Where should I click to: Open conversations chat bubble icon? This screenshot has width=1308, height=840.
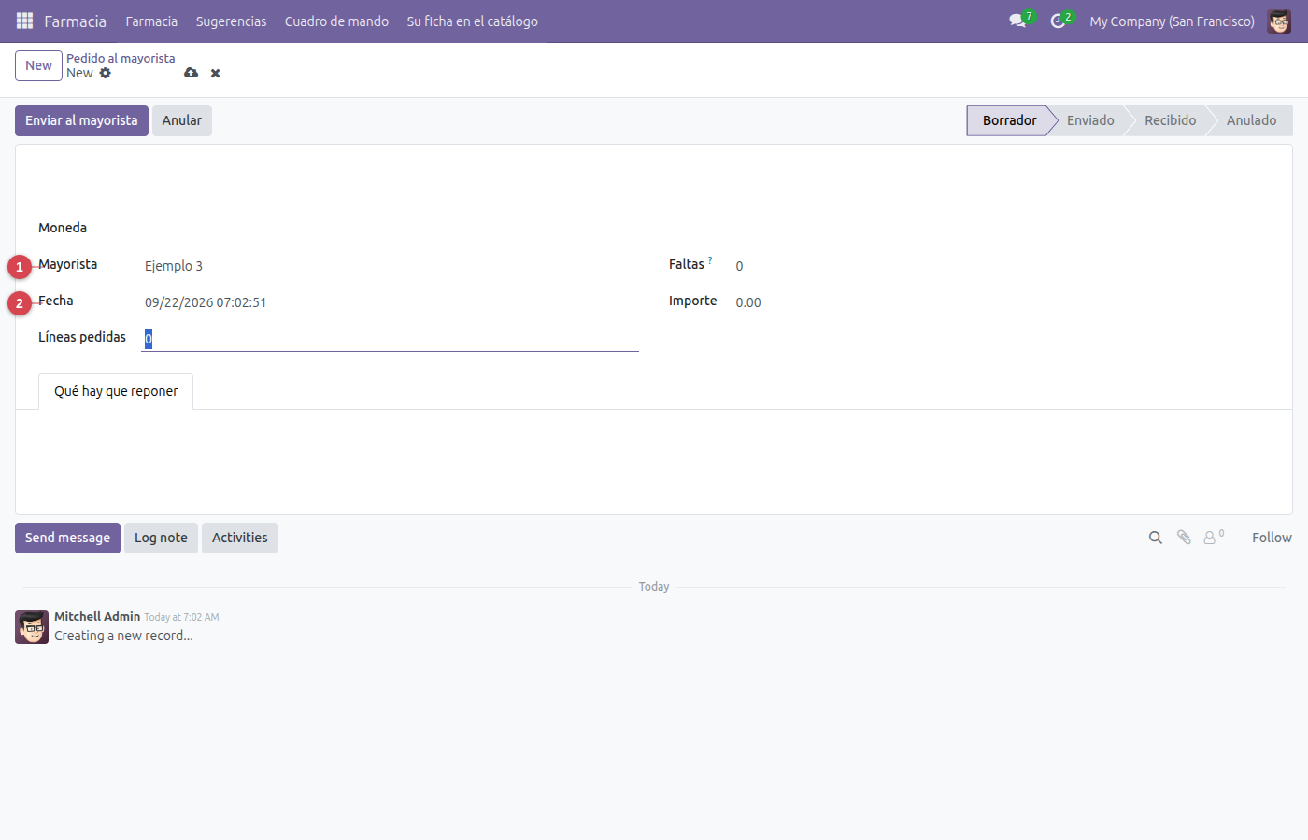[x=1017, y=21]
